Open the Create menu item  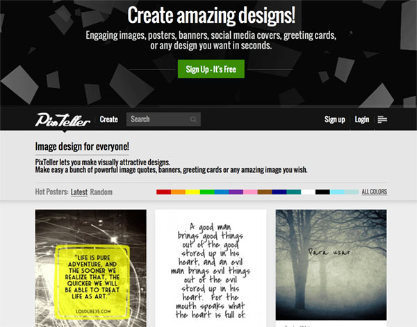tap(109, 119)
